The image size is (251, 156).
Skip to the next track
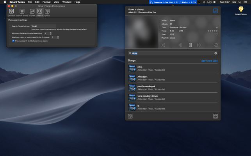(x=199, y=45)
